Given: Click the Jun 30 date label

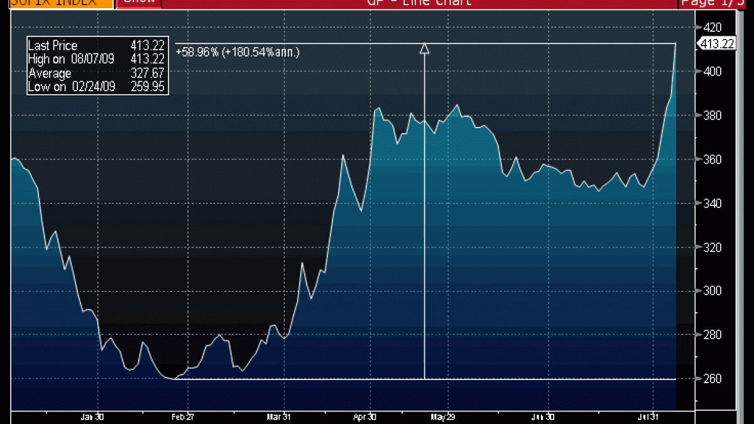Looking at the screenshot, I should (542, 417).
